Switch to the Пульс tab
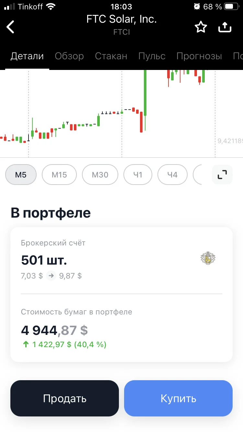Viewport: 243px width, 432px height. [152, 56]
